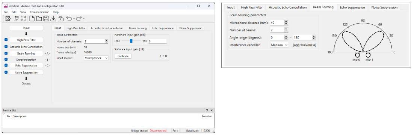Close the Notice List panel

(212, 111)
